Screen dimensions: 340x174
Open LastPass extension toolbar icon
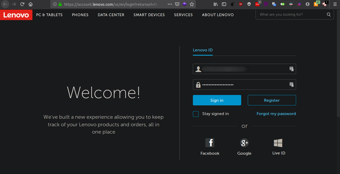coord(258,4)
